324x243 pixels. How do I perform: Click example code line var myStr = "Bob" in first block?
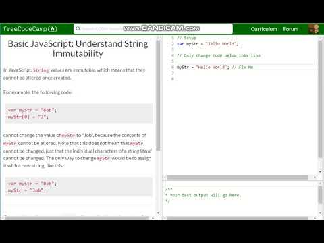tap(32, 110)
